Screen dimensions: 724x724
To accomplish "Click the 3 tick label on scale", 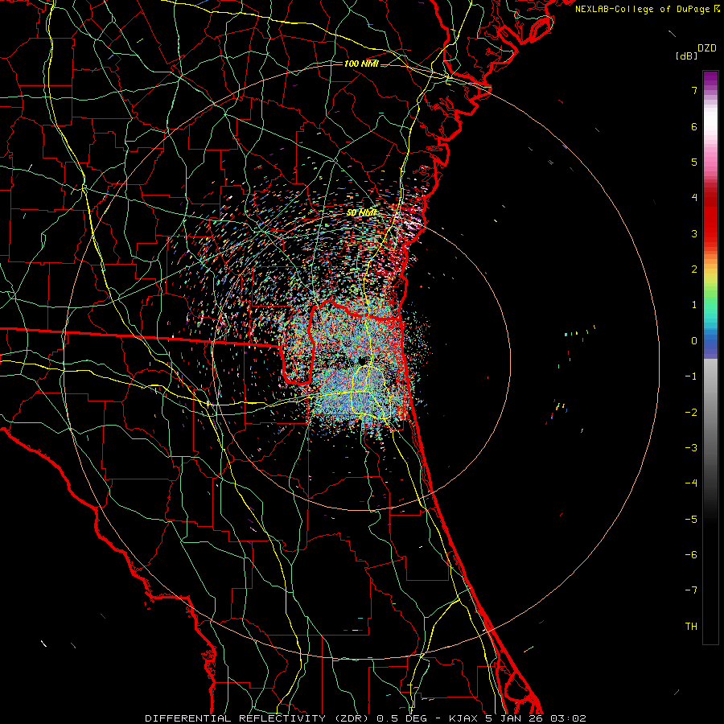I will click(694, 233).
